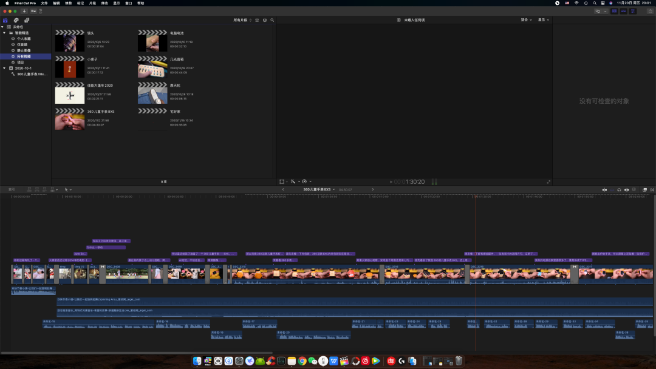656x369 pixels.
Task: Open the effects browser
Action: tap(644, 190)
